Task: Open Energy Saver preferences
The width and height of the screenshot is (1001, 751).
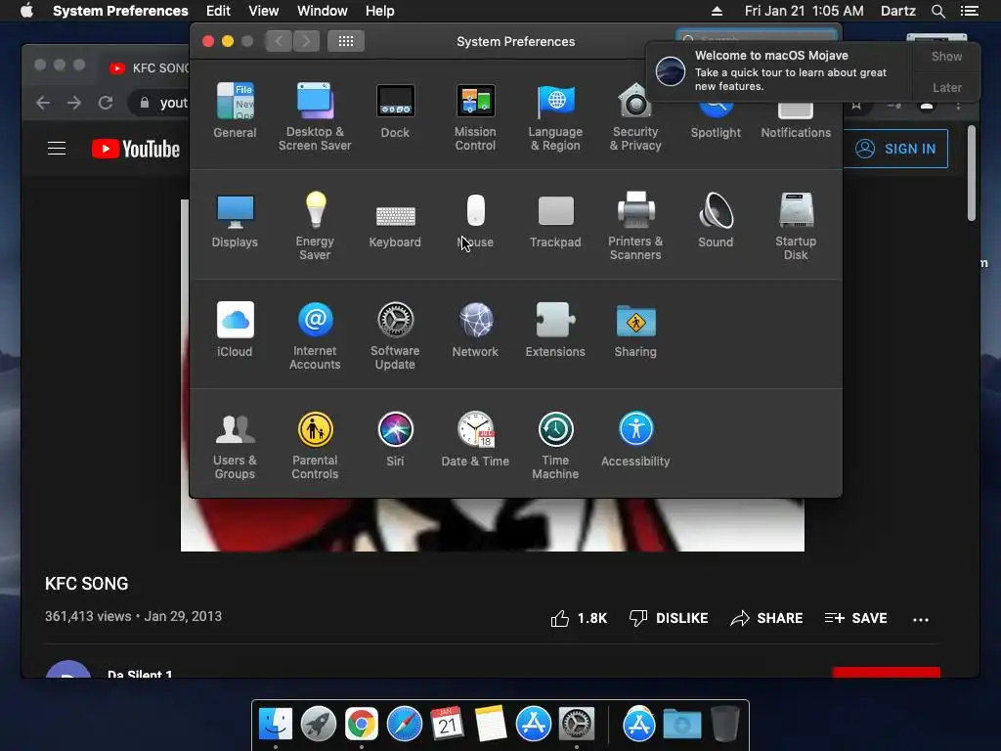Action: tap(315, 226)
